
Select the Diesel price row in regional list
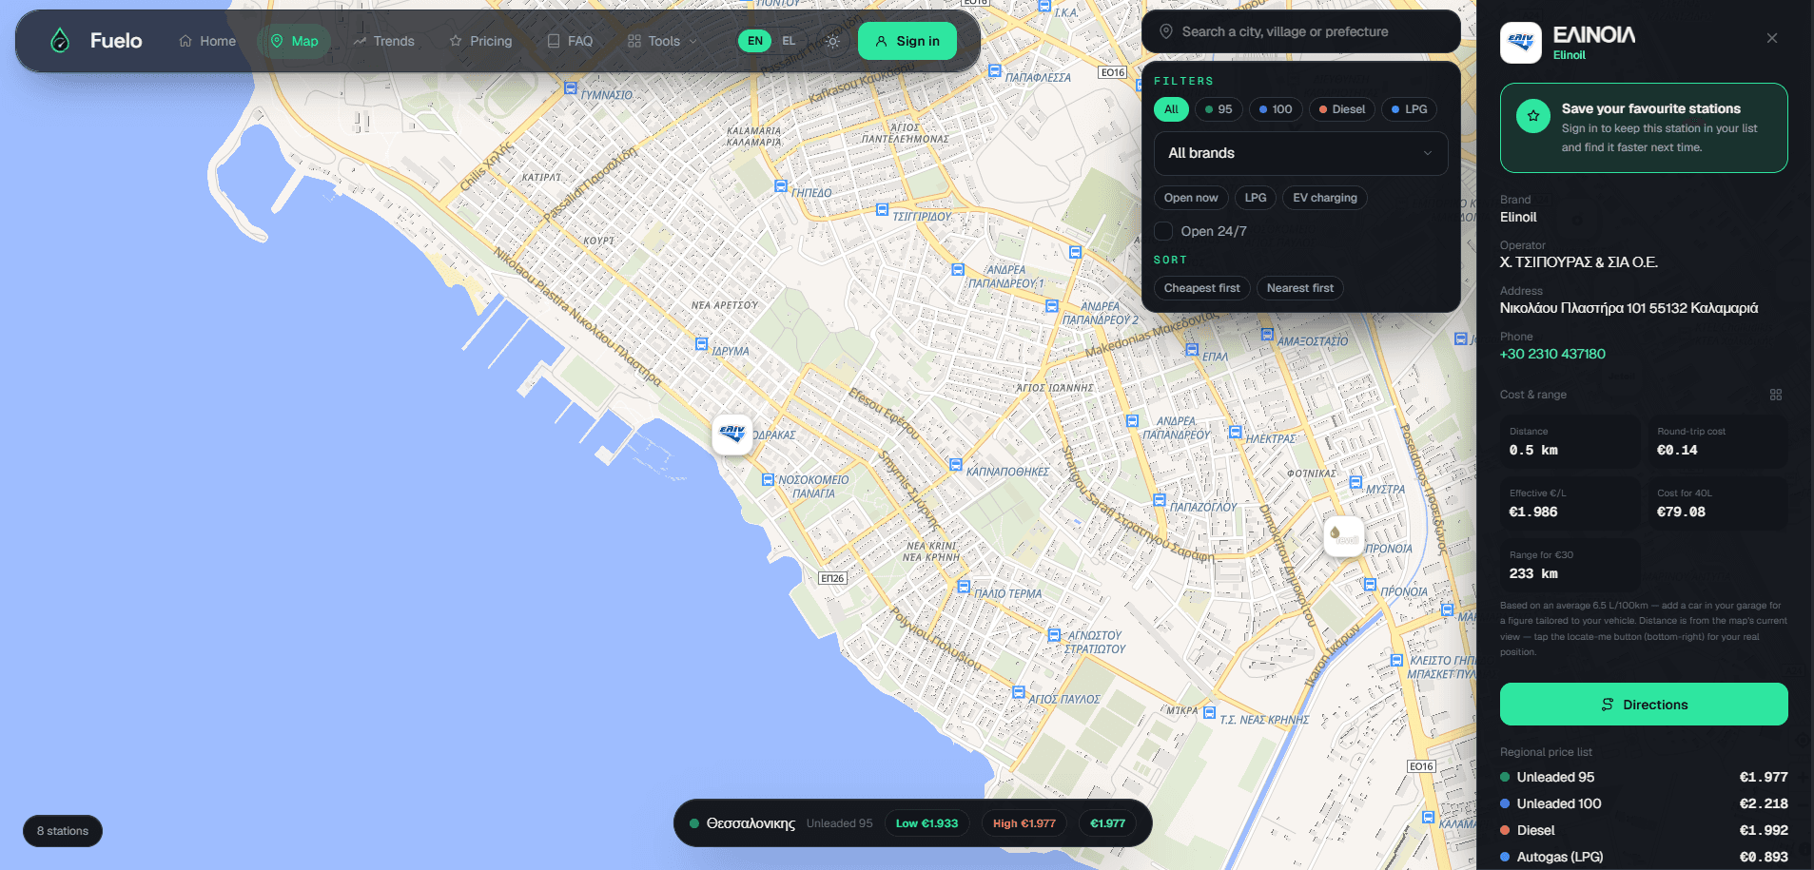click(1644, 830)
